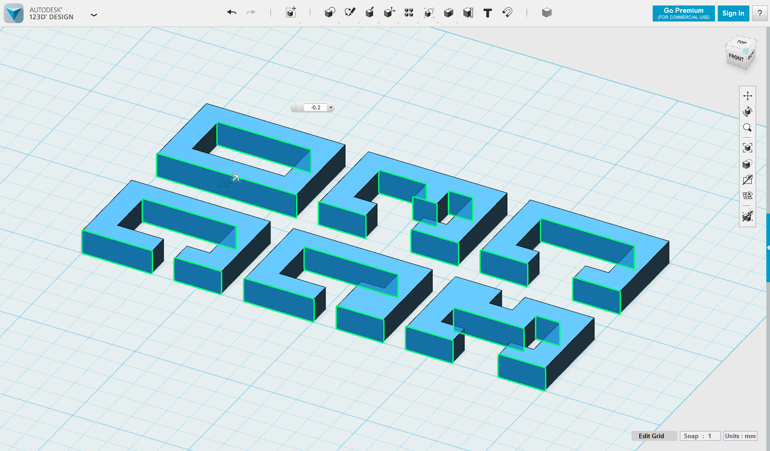Activate the Snap magnet tool

pyautogui.click(x=507, y=13)
